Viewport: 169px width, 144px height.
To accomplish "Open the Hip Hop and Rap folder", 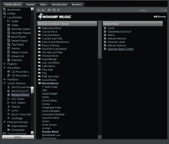I will 52,52.
